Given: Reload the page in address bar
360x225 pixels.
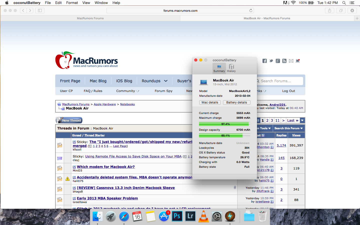Looking at the screenshot, I should click(x=251, y=10).
